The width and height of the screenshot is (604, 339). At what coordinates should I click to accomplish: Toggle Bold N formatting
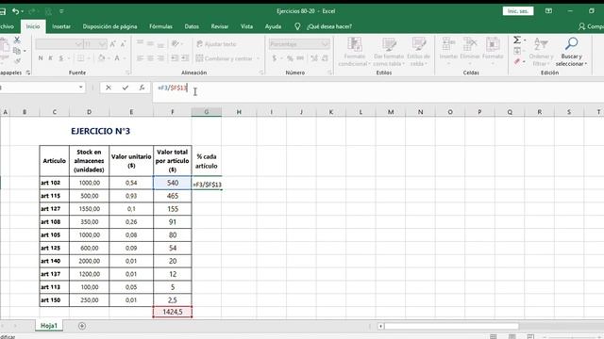coord(41,58)
